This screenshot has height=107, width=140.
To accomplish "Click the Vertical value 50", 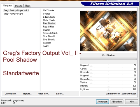I will 135,82.
